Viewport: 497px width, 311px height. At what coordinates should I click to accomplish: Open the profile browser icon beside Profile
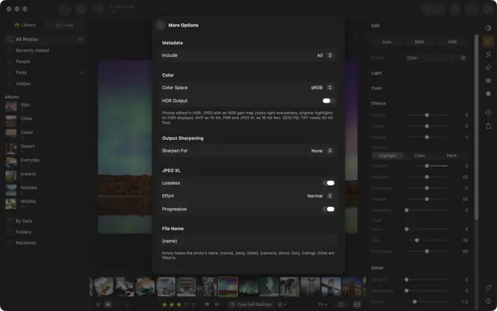pos(463,58)
